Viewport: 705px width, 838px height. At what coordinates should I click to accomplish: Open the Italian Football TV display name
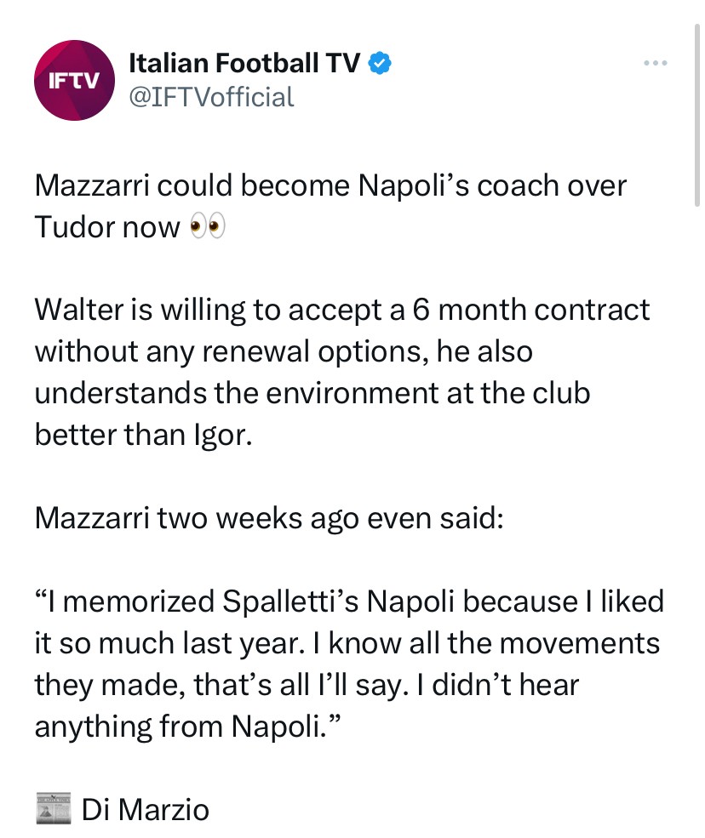244,62
